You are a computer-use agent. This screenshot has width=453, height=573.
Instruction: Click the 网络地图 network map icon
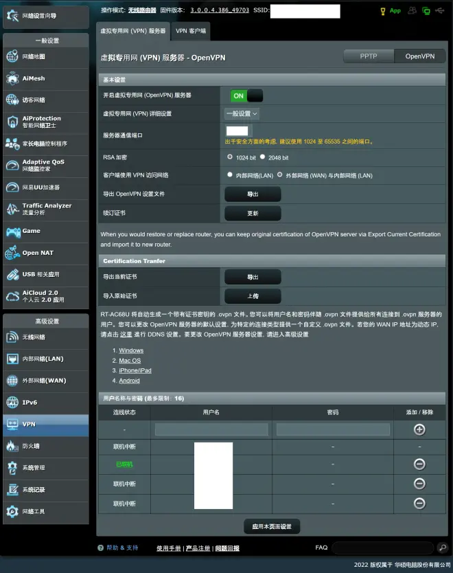click(x=12, y=56)
